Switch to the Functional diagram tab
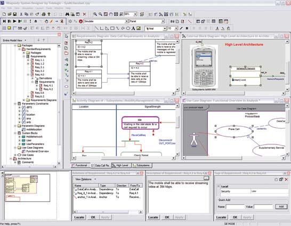 point(81,165)
